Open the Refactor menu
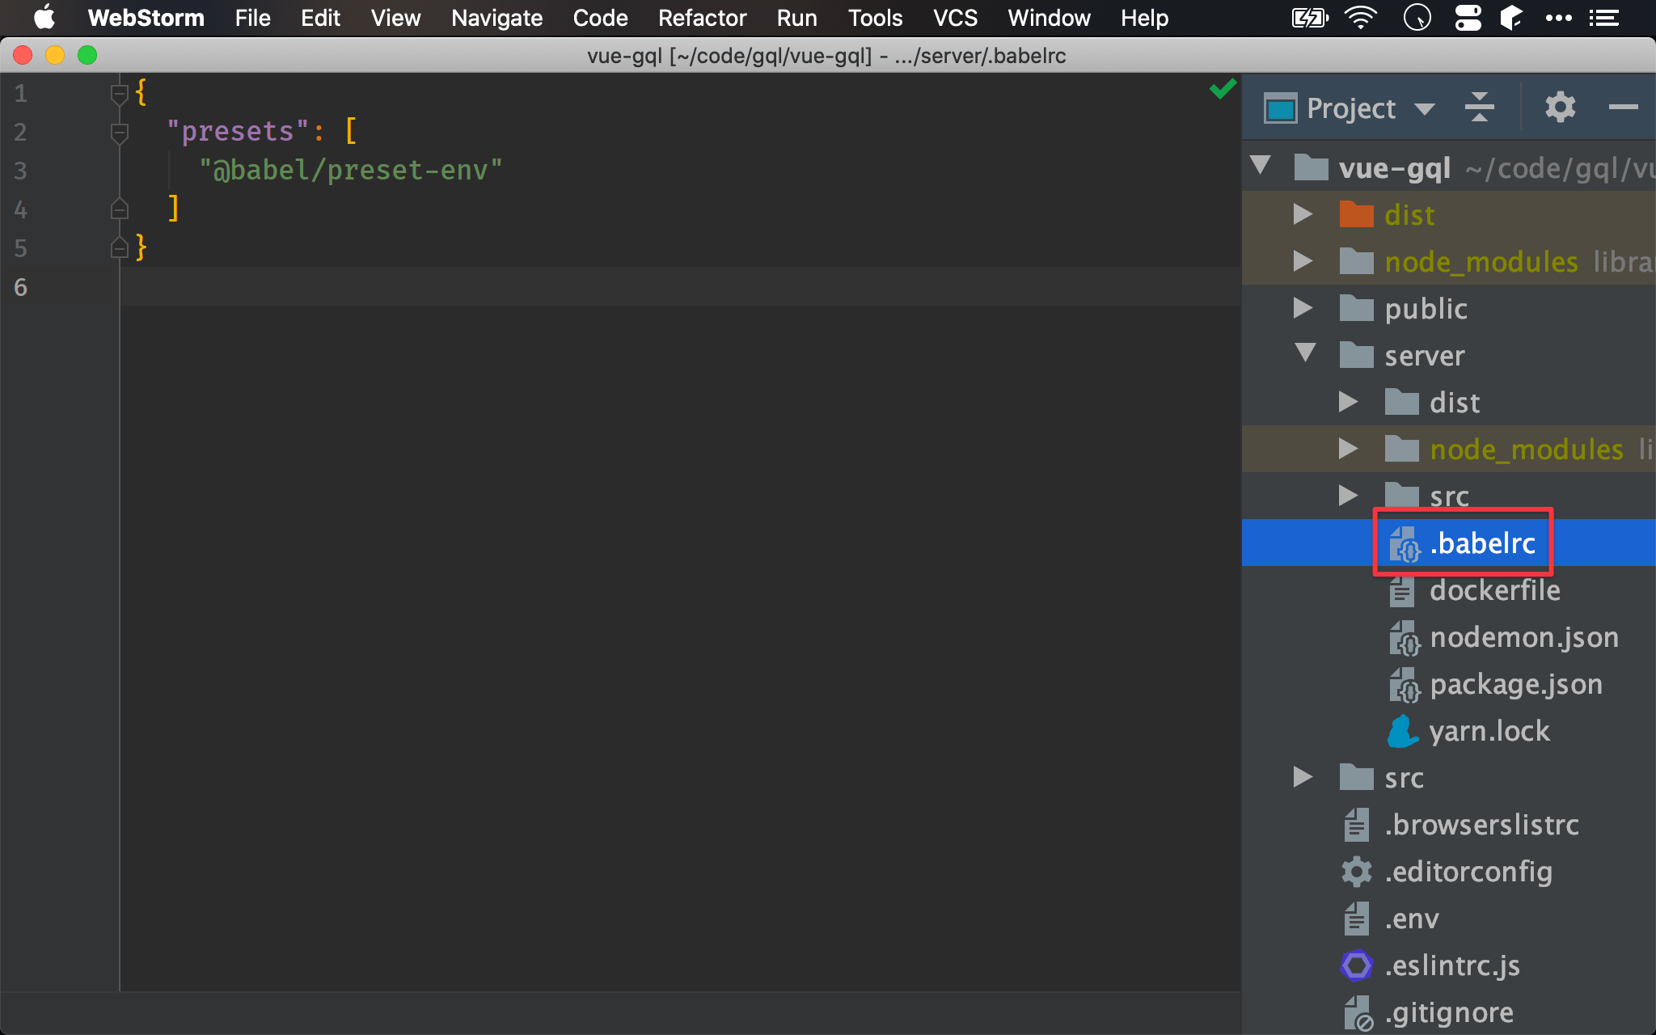 [702, 18]
